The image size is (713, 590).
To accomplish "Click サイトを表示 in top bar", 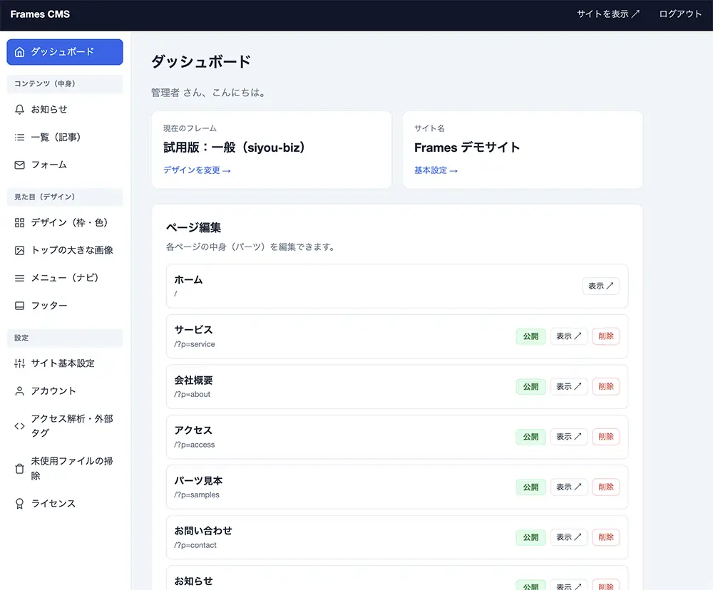I will (608, 14).
